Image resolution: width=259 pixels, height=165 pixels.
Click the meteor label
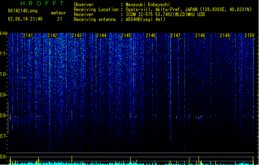coord(58,13)
